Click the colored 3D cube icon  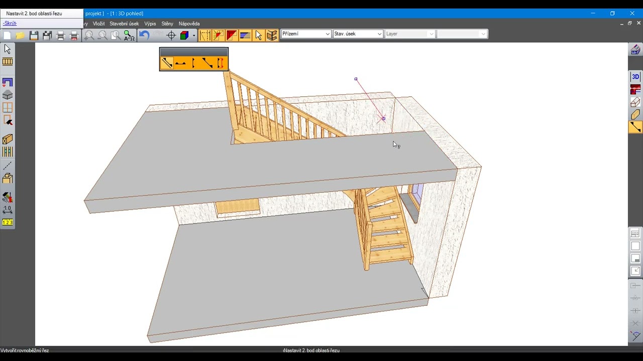coord(184,35)
